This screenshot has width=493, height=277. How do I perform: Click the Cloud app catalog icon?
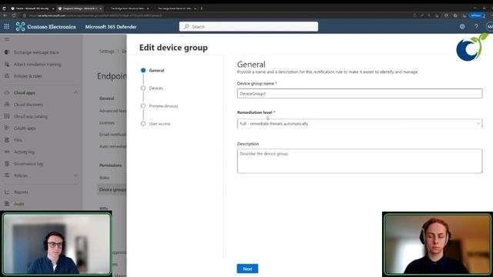(7, 116)
